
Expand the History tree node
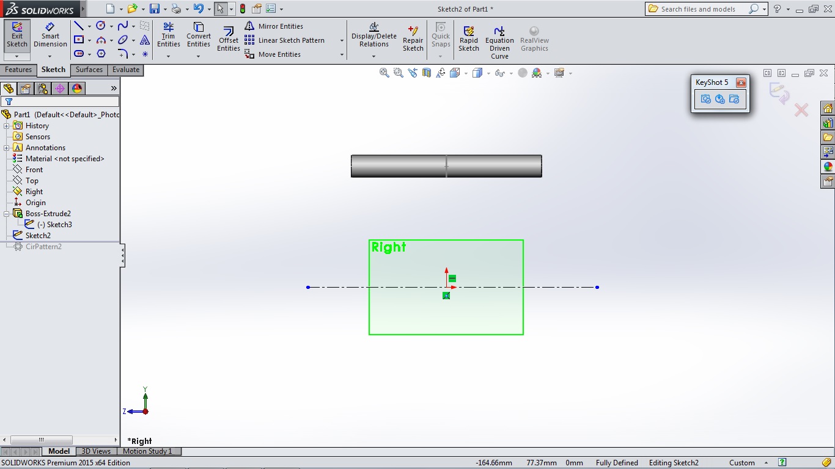click(x=7, y=126)
